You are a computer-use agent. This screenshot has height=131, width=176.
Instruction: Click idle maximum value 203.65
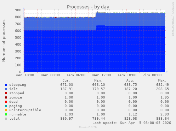(x=163, y=89)
